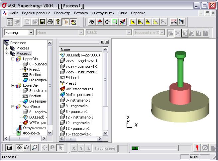Click the bar chart results icon
The width and height of the screenshot is (218, 161).
[x=199, y=33]
